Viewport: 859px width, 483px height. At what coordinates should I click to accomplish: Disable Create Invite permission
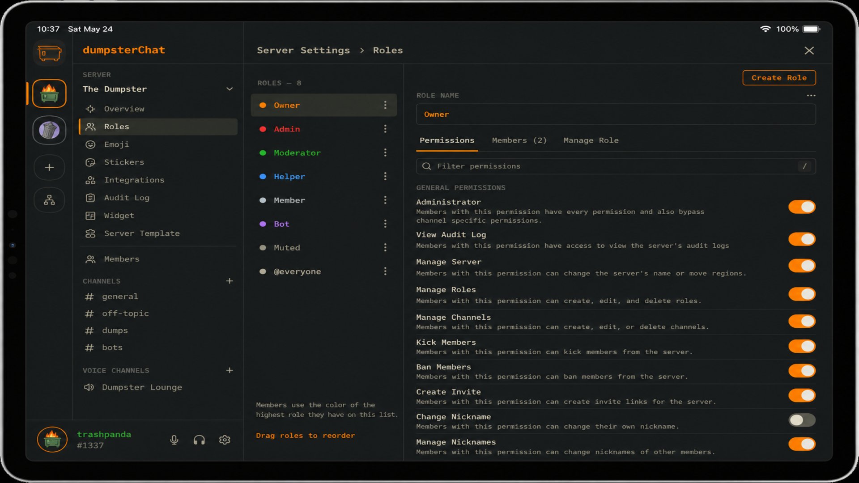(x=802, y=395)
